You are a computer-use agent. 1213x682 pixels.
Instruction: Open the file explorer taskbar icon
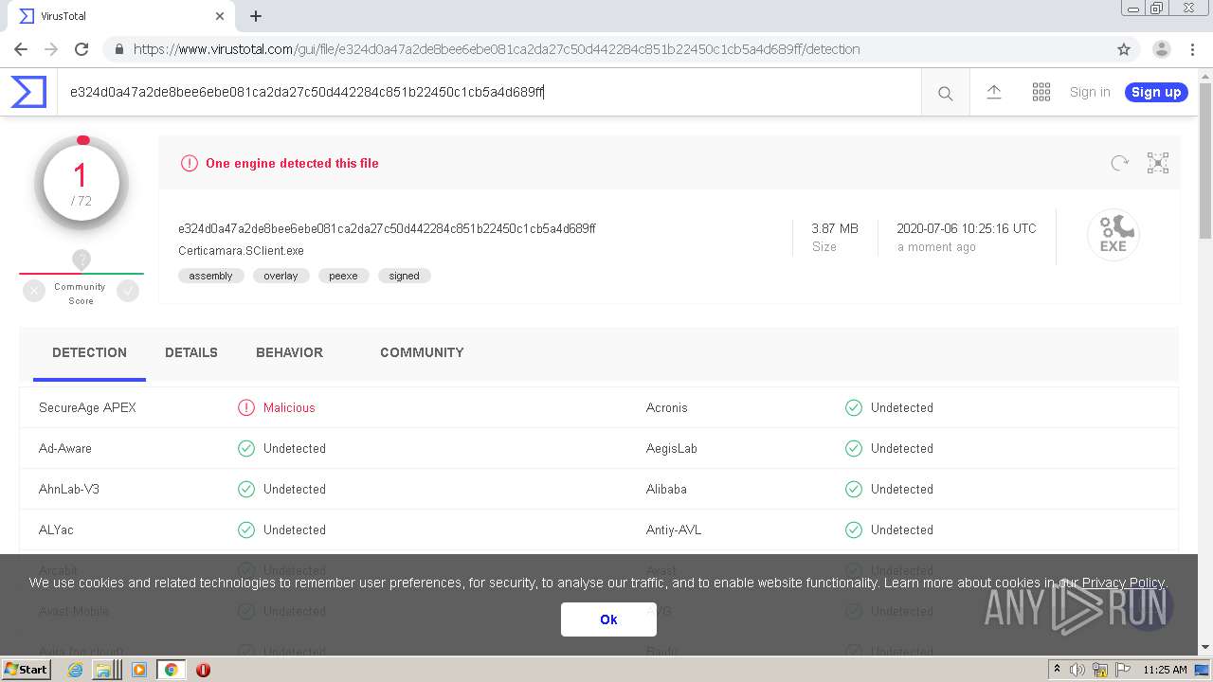(x=105, y=670)
